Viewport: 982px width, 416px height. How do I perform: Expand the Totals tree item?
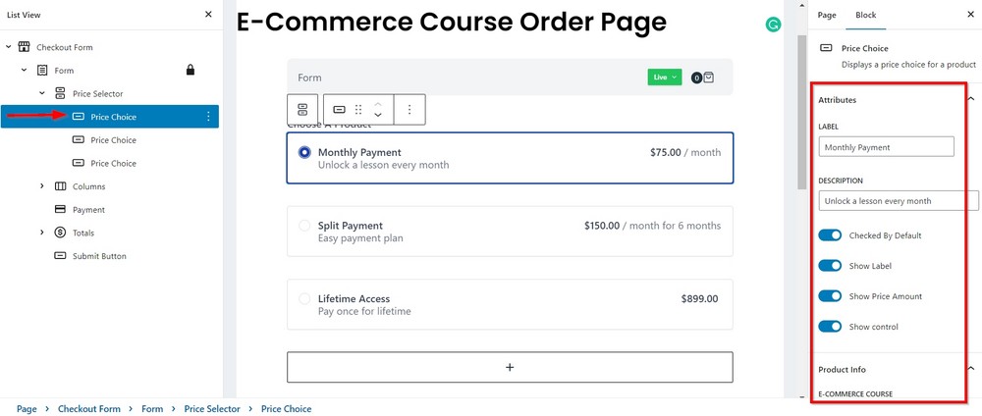pos(42,233)
